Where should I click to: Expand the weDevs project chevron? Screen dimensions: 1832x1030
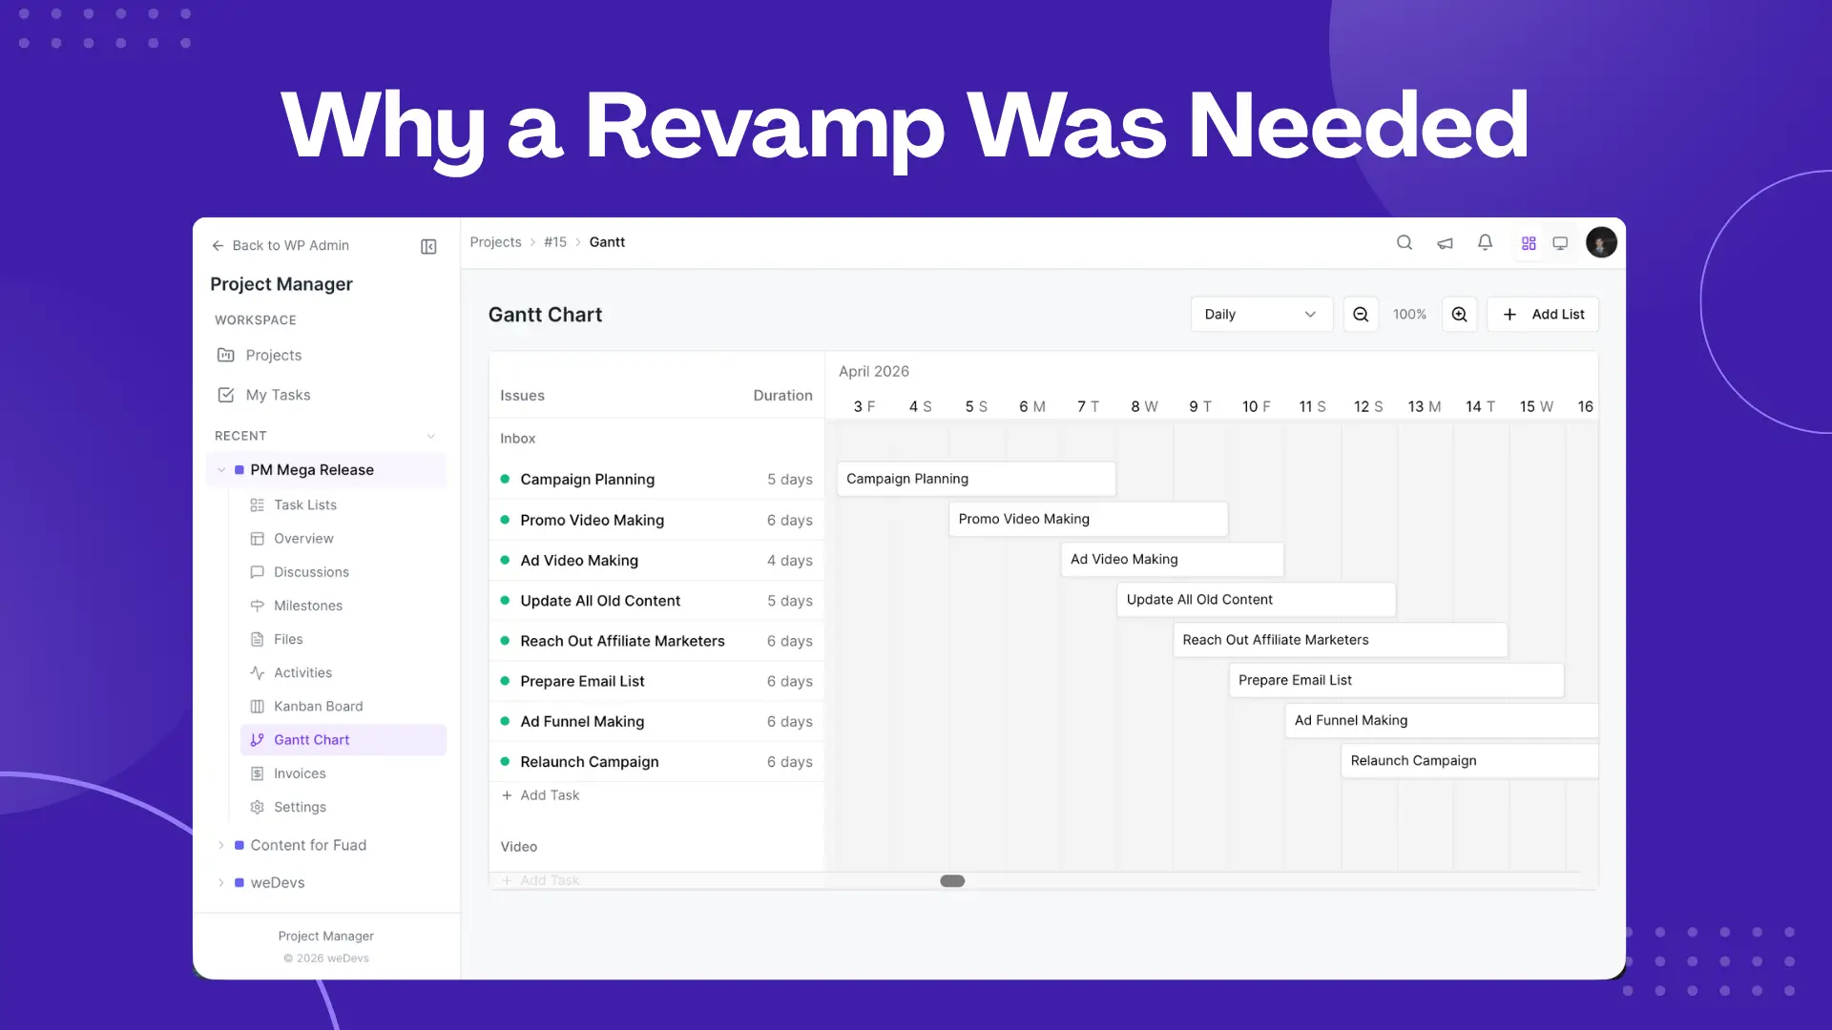click(221, 882)
